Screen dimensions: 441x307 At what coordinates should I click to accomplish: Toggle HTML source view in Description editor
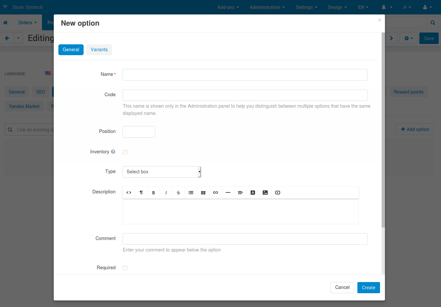tap(129, 193)
